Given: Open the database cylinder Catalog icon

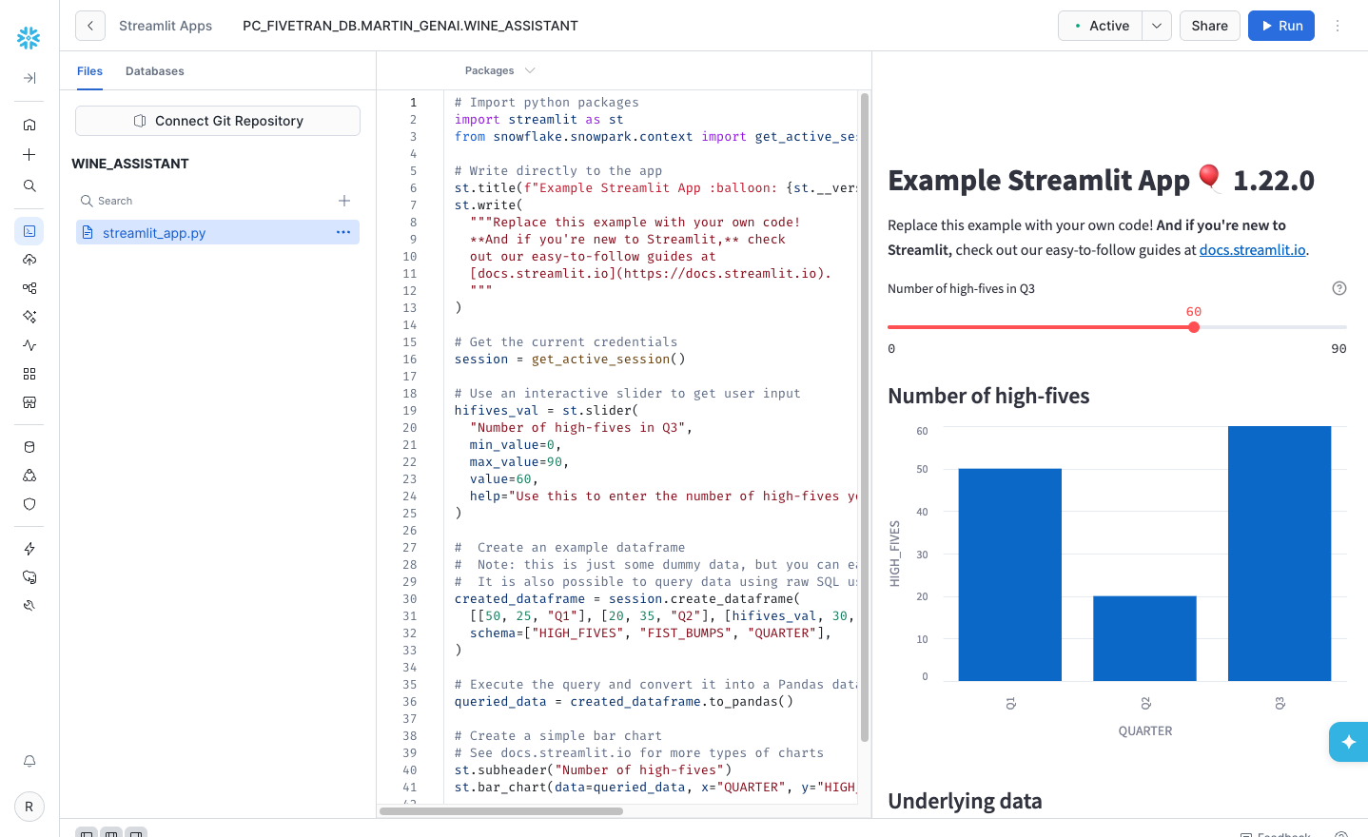Looking at the screenshot, I should pyautogui.click(x=29, y=447).
